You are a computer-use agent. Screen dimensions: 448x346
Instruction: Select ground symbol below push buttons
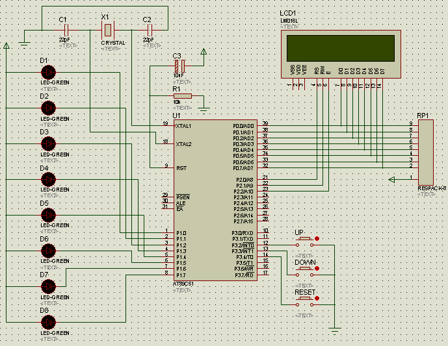(x=335, y=331)
